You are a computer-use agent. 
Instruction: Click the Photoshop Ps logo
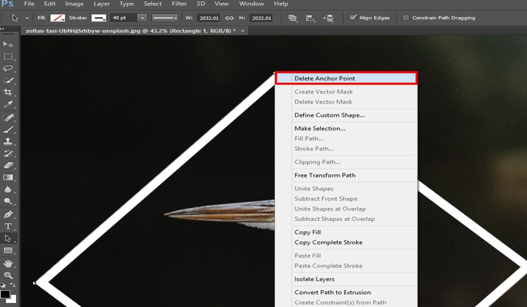[x=7, y=4]
